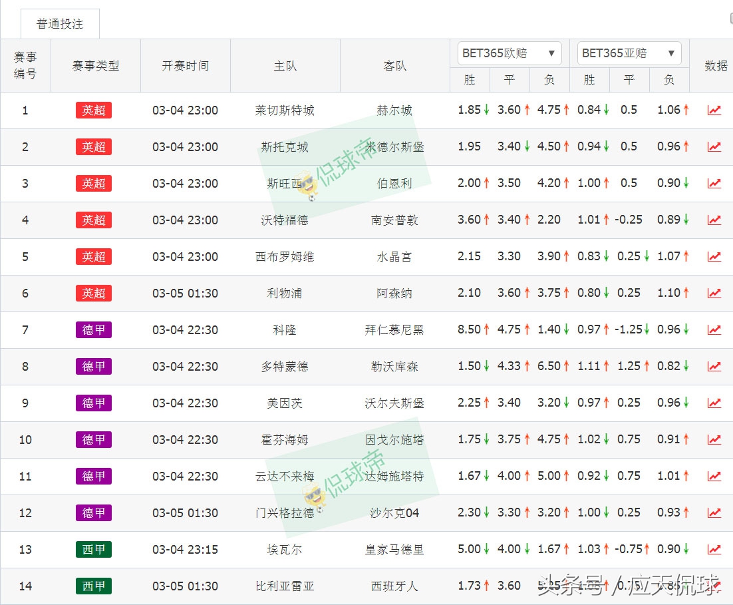Select away team 沙尔克04
Screen dimensions: 733x605
click(x=394, y=513)
